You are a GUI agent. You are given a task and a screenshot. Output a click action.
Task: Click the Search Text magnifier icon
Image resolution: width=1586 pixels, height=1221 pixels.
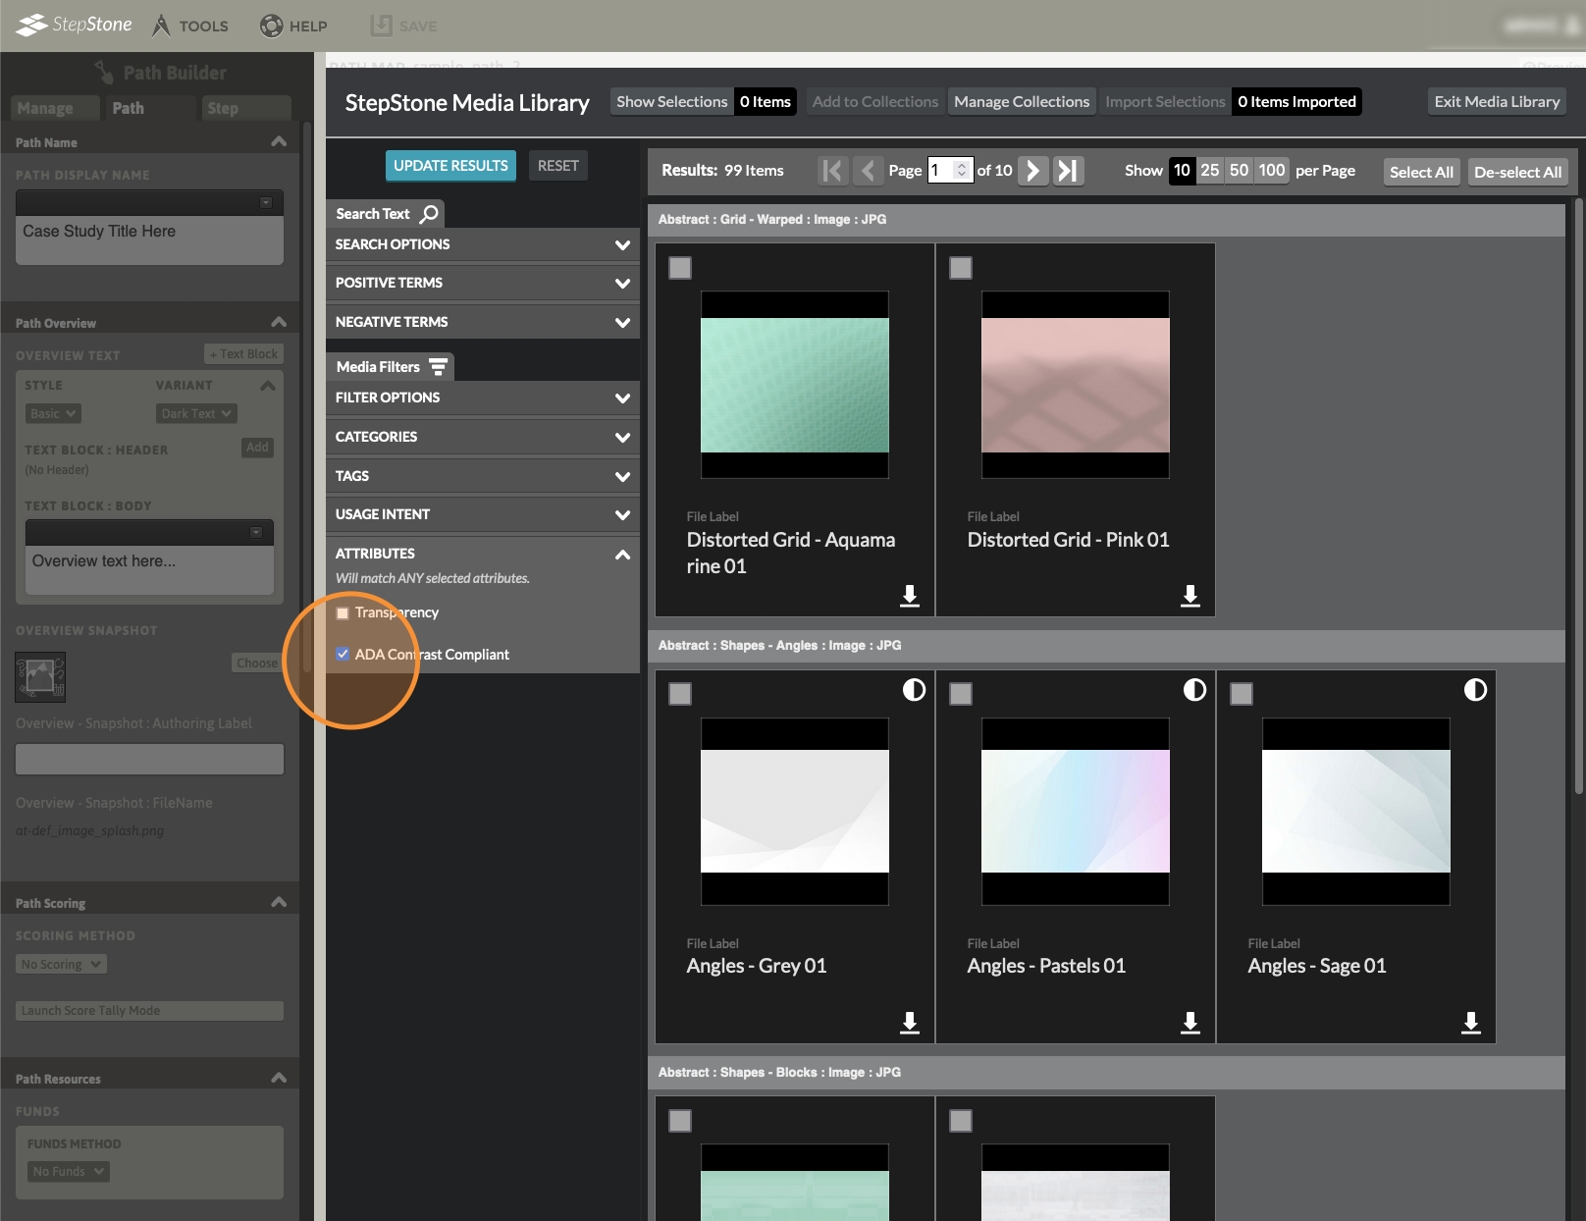click(x=429, y=214)
